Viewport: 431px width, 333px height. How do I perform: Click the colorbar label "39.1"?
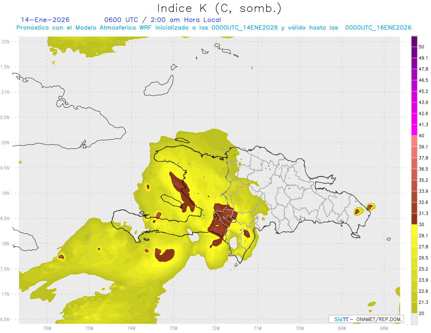click(x=423, y=147)
